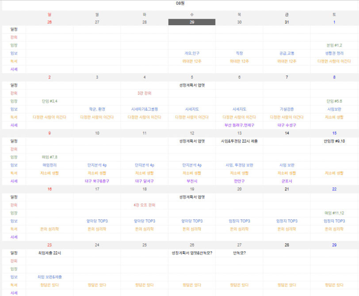Viewport: 359px width, 296px height.
Task: Select the '직장' cell
Action: pos(239,54)
